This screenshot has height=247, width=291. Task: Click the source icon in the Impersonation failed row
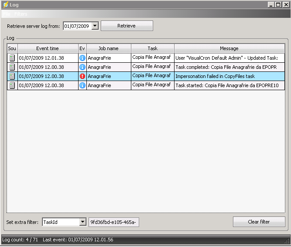[x=12, y=76]
